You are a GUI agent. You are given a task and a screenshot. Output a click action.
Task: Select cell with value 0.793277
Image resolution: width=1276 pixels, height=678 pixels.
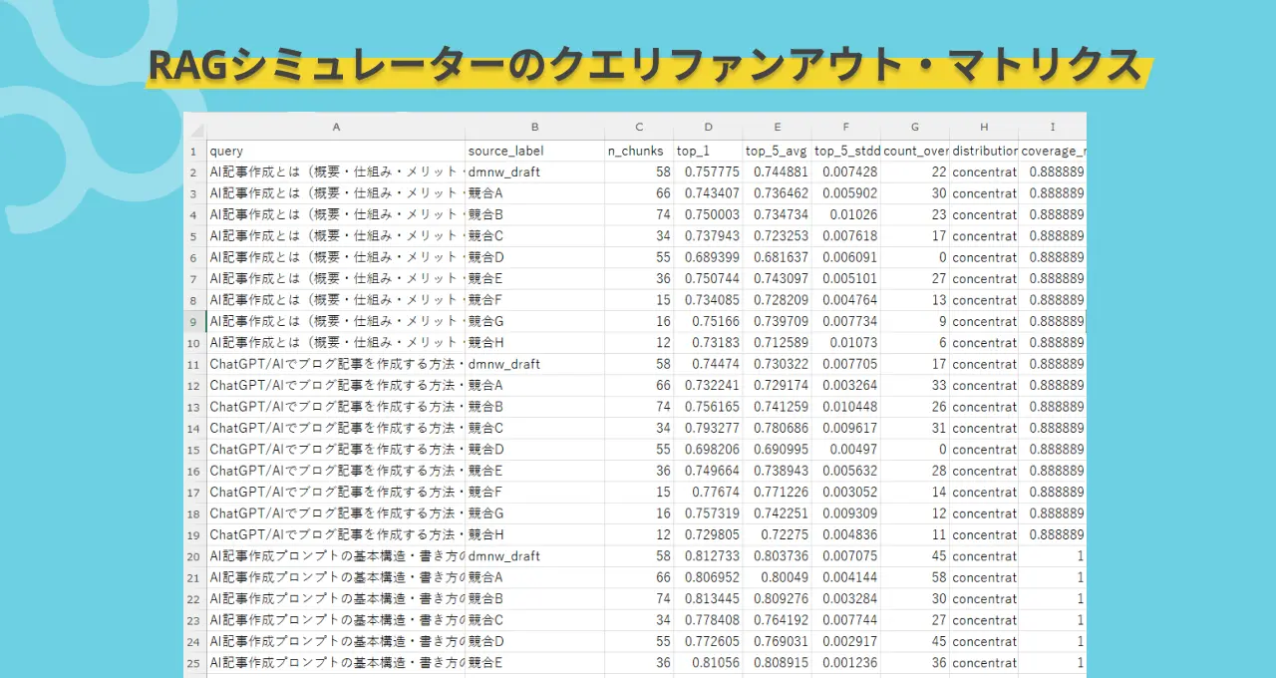[708, 428]
